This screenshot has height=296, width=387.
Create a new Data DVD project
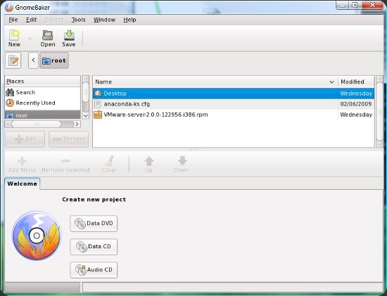point(94,224)
